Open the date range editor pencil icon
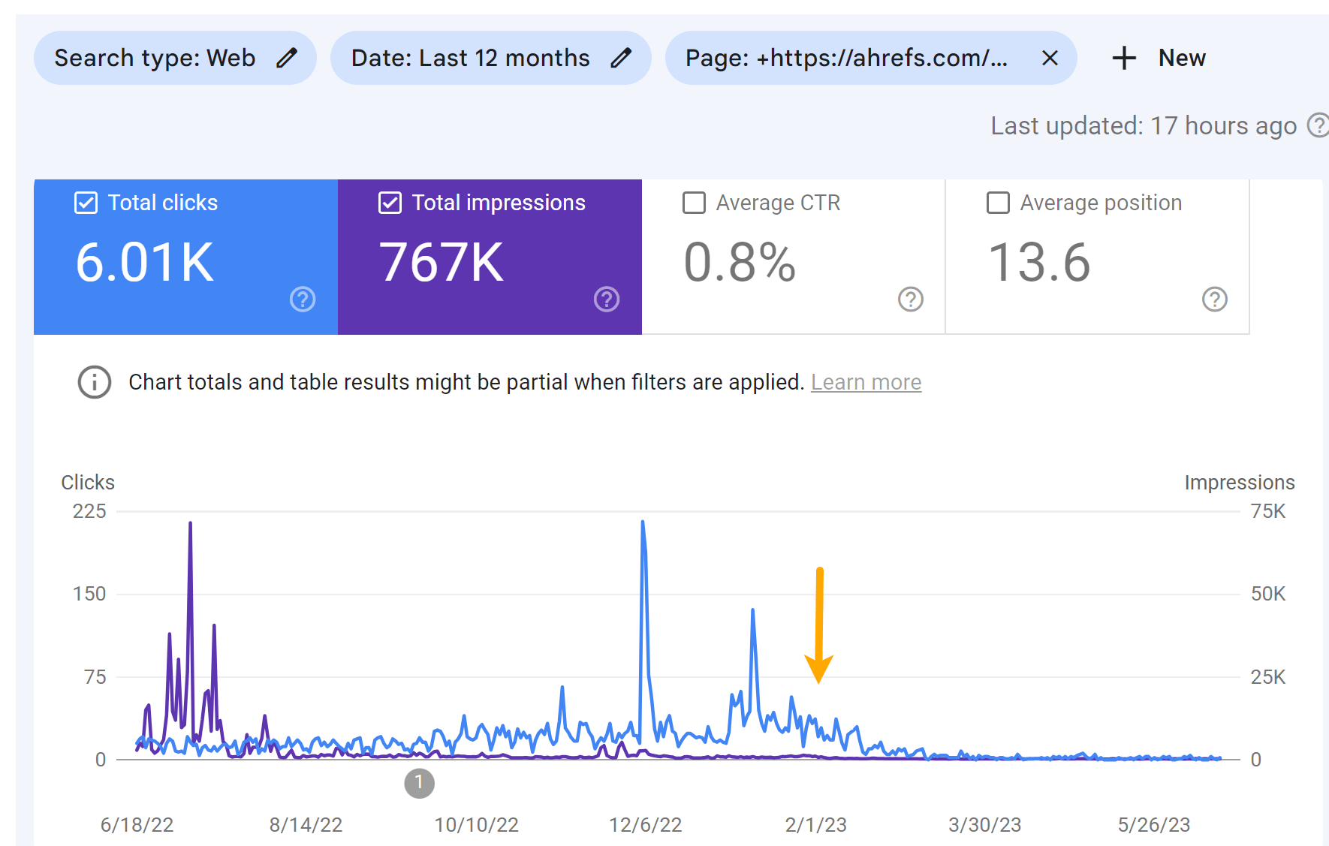The height and width of the screenshot is (846, 1329). point(622,58)
